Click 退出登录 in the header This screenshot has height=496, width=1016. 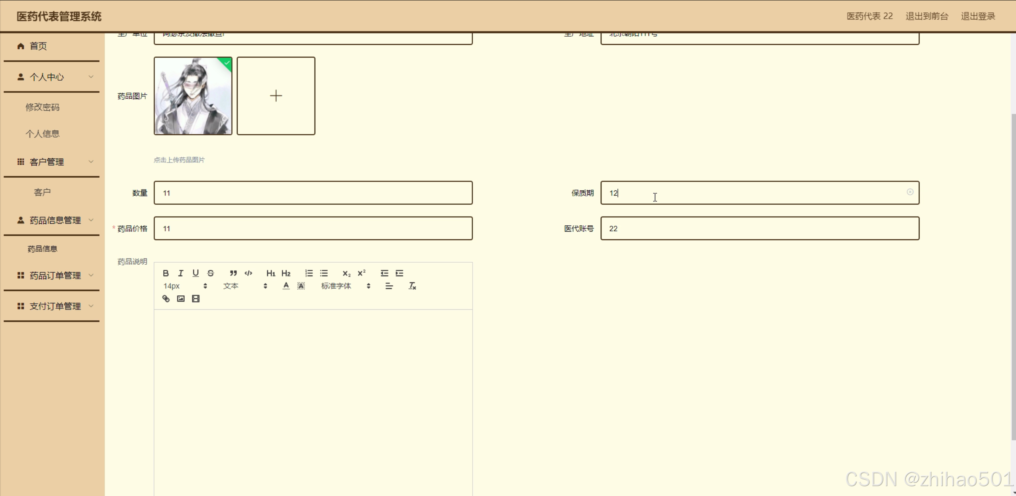[x=978, y=16]
